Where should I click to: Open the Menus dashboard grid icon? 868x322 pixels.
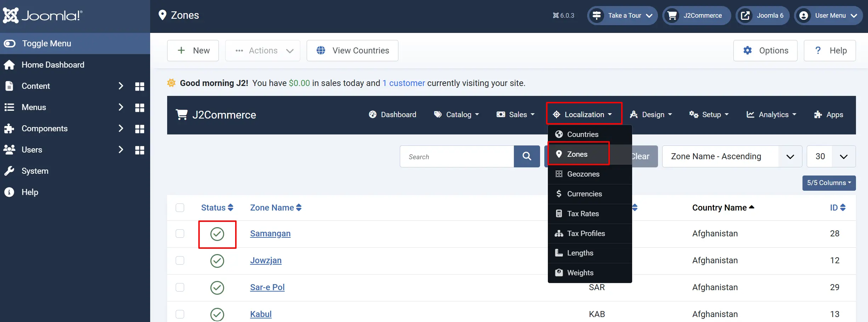pyautogui.click(x=140, y=108)
